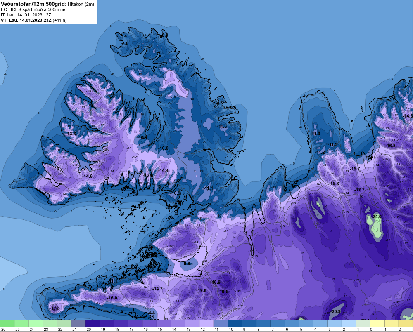The height and width of the screenshot is (332, 413).
Task: Click the -24.0 temperature value on the map
Action: tap(376, 217)
